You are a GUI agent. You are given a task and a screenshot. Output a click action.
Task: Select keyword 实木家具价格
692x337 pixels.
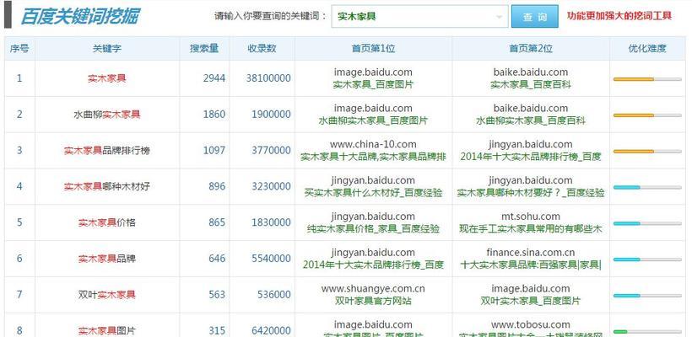click(x=107, y=222)
